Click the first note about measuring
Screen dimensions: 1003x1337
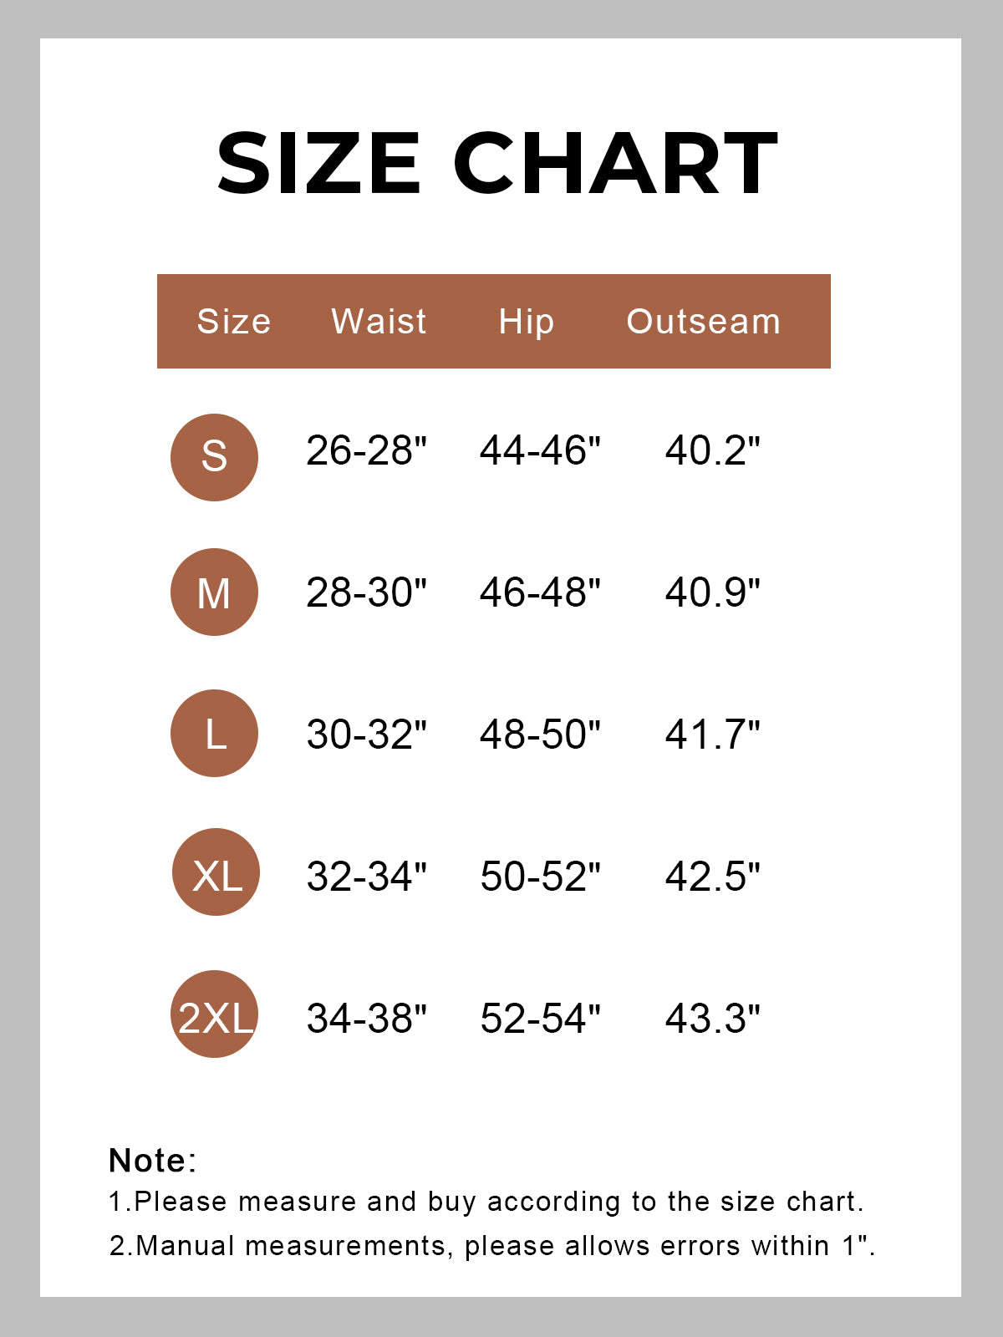[486, 1202]
